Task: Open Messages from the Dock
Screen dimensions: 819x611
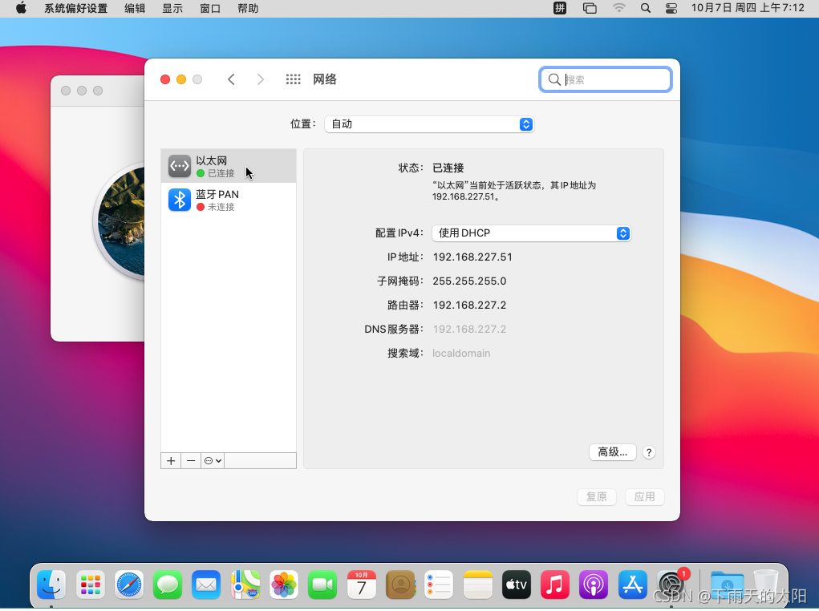Action: [x=168, y=585]
